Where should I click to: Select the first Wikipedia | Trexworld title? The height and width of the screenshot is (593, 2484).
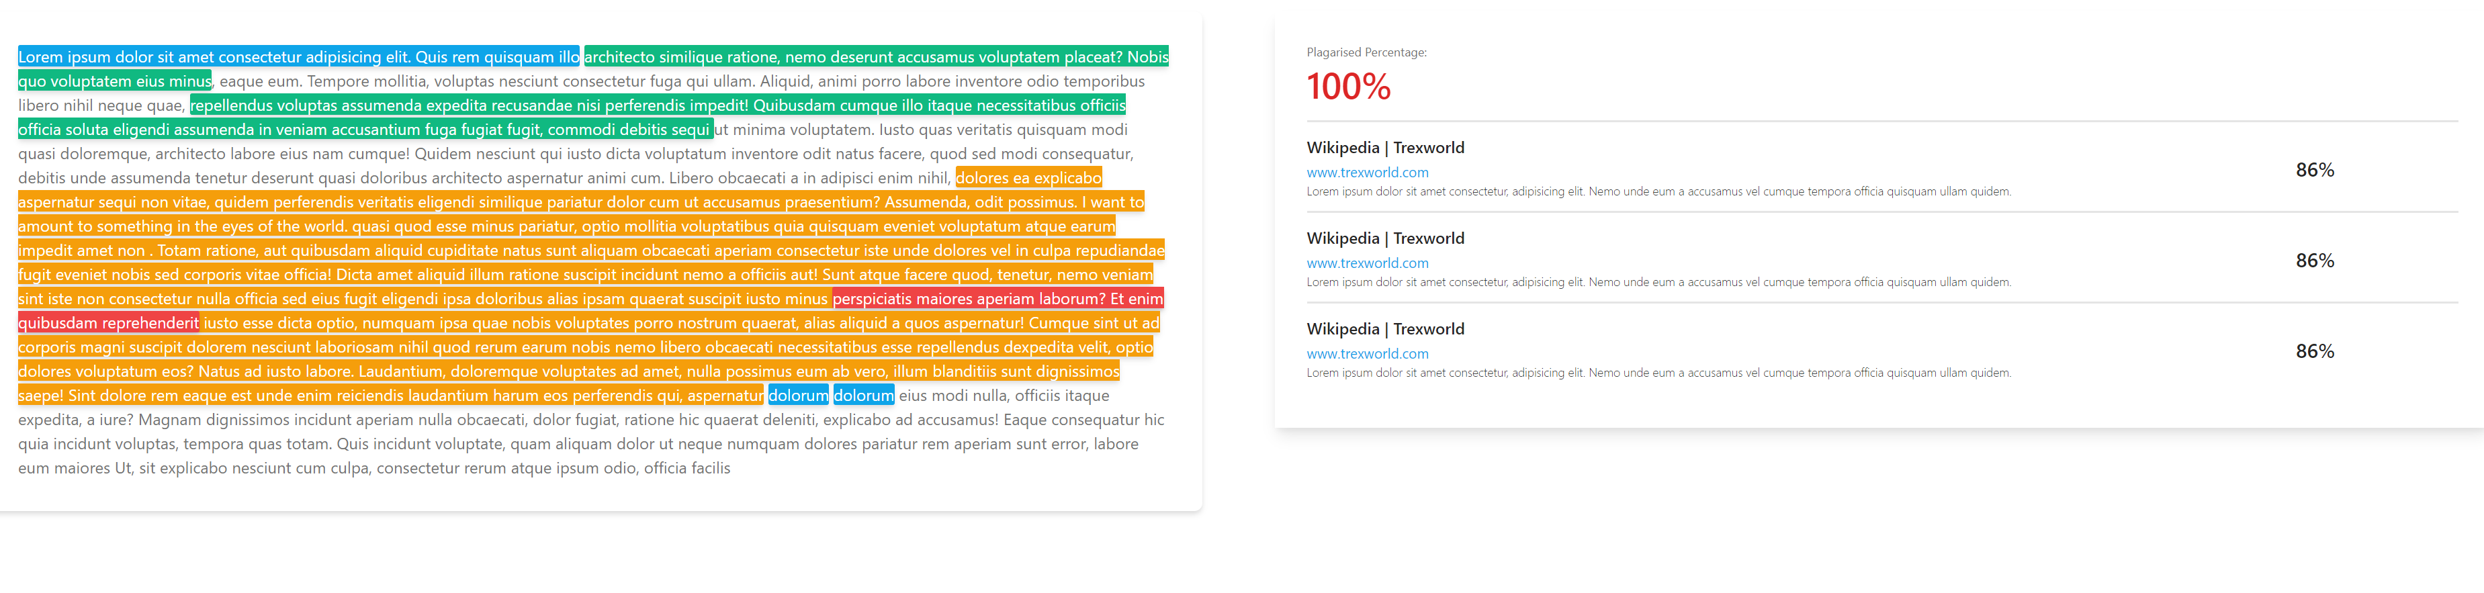tap(1384, 148)
